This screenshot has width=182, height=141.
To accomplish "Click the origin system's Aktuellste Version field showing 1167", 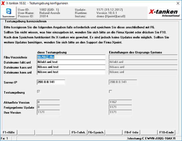I will (x=120, y=102).
